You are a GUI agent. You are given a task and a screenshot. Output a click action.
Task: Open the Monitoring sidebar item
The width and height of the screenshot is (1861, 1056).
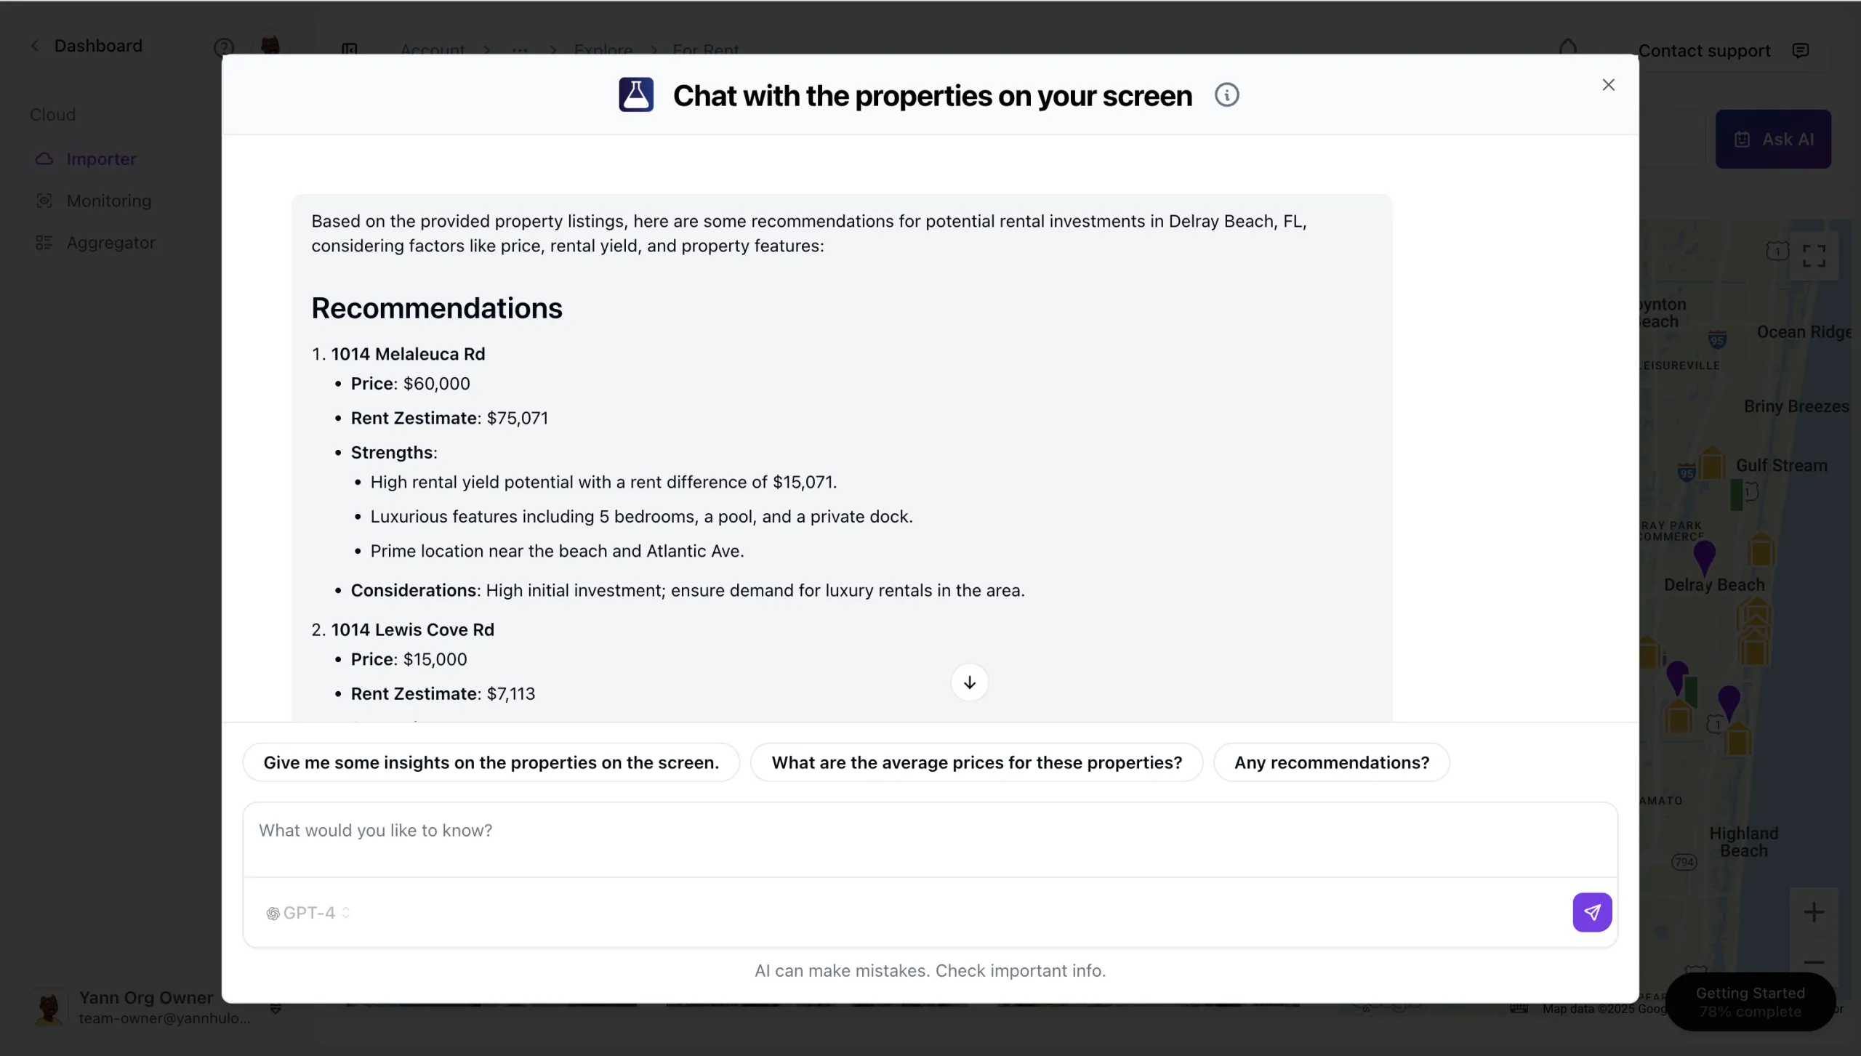[109, 201]
